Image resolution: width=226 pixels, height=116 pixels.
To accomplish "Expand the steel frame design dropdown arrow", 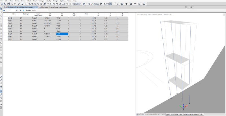I will (x=120, y=4).
